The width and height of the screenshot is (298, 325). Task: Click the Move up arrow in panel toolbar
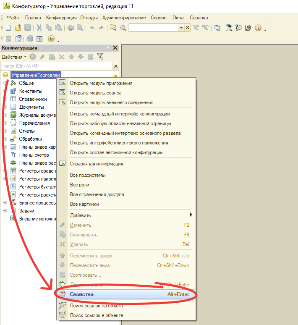(71, 57)
